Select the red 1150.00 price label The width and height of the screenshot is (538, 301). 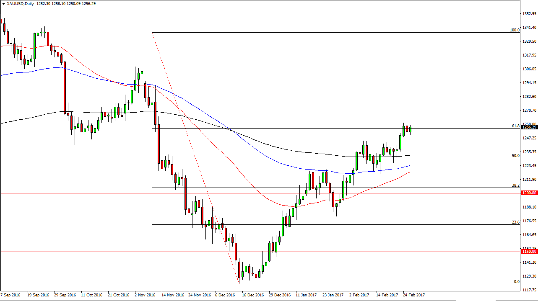point(529,252)
